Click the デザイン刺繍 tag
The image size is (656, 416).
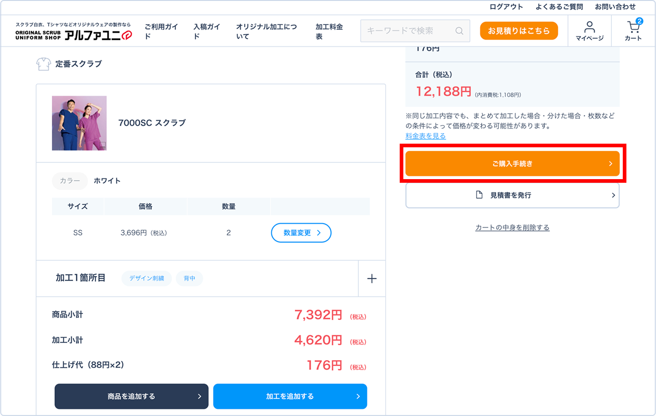coord(147,278)
